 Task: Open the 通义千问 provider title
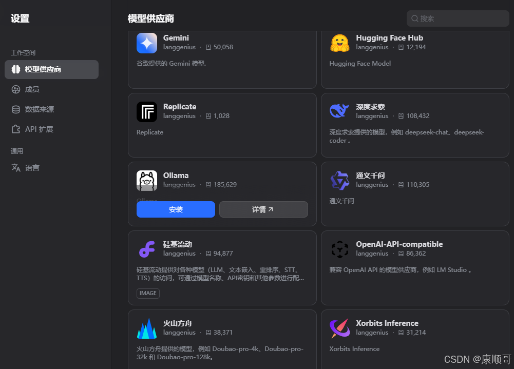click(x=370, y=176)
